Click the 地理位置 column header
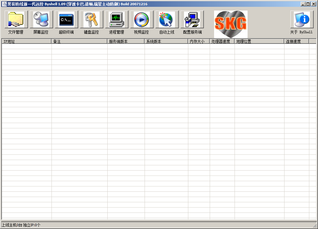The image size is (318, 229). pyautogui.click(x=259, y=41)
